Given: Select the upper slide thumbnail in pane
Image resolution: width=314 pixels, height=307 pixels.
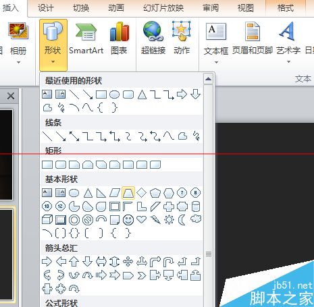Looking at the screenshot, I should click(6, 155).
